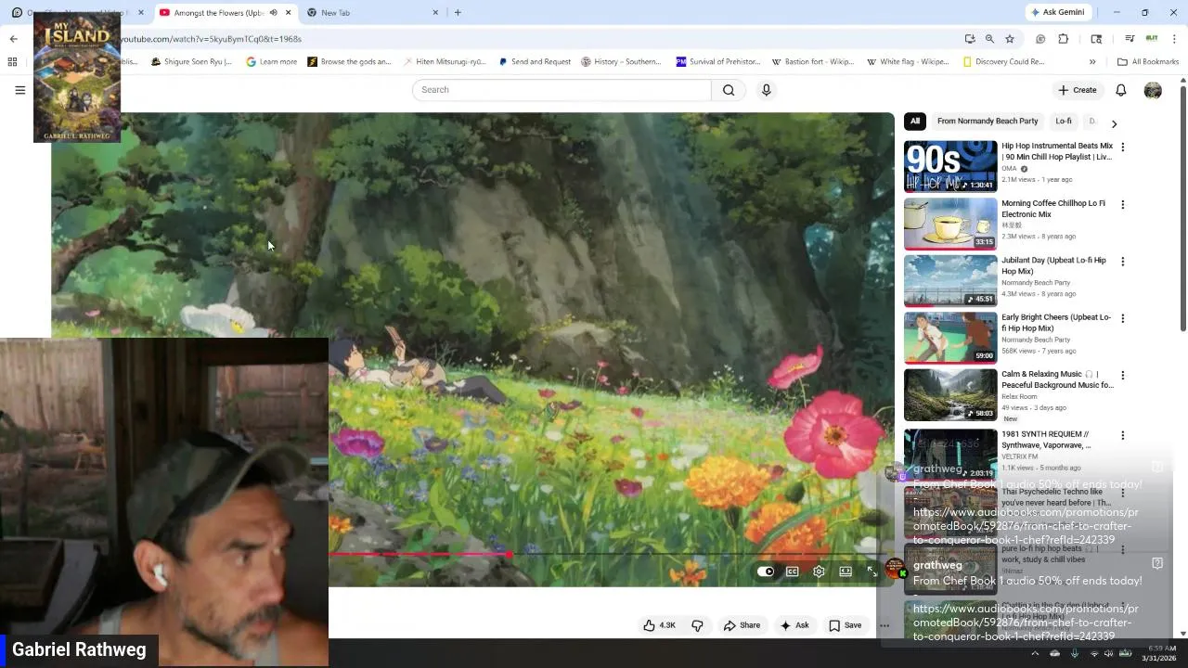Viewport: 1188px width, 668px height.
Task: Open Chrome zoom magnifier in address bar
Action: [x=989, y=39]
